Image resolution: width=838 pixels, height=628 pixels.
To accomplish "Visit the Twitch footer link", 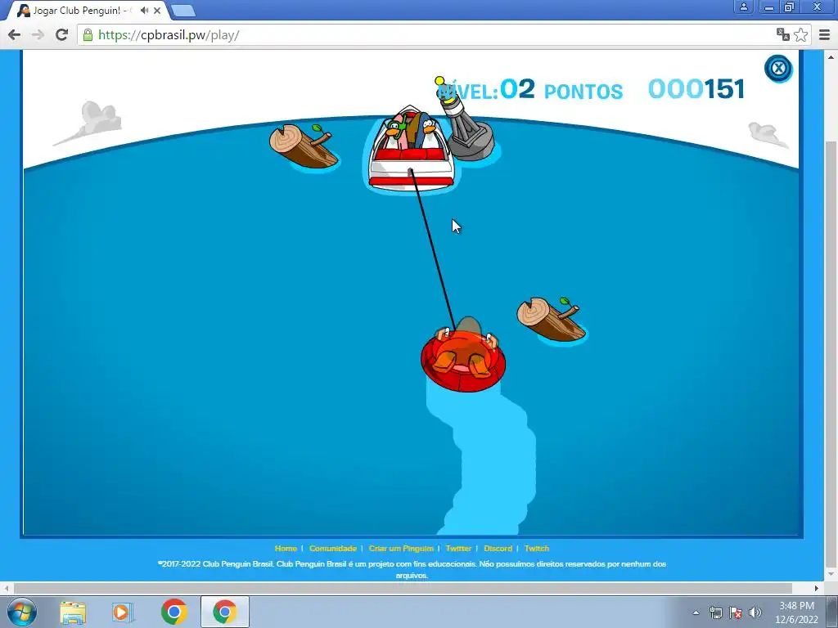I will pos(537,549).
